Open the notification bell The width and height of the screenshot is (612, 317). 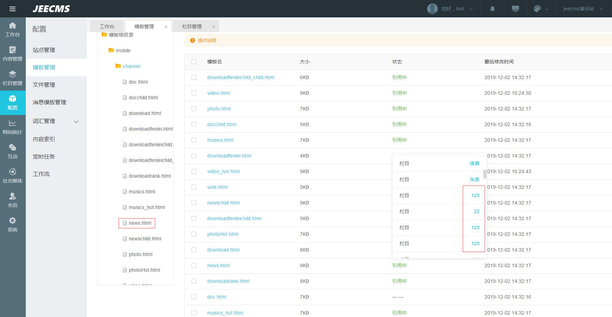click(492, 9)
